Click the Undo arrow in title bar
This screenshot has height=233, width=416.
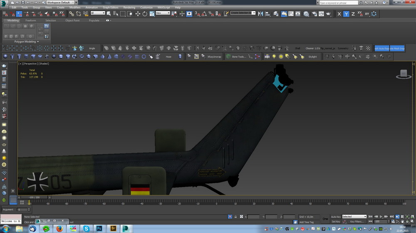(x=28, y=2)
